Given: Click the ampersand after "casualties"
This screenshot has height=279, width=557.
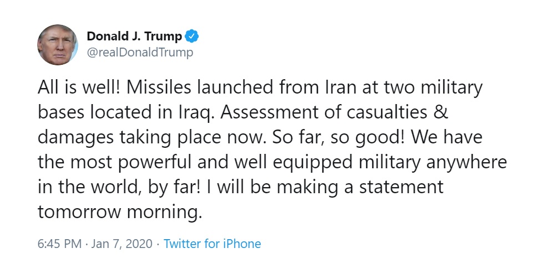Looking at the screenshot, I should (x=441, y=113).
